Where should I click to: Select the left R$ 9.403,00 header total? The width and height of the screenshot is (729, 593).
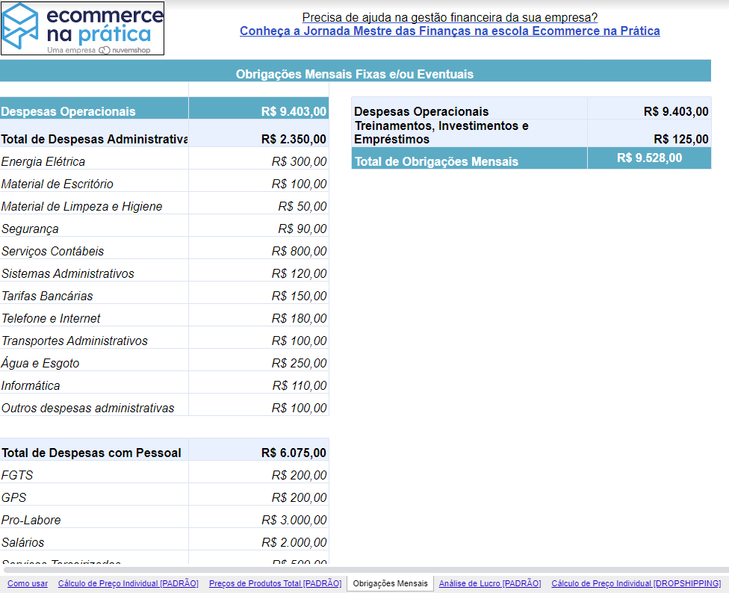tap(258, 108)
